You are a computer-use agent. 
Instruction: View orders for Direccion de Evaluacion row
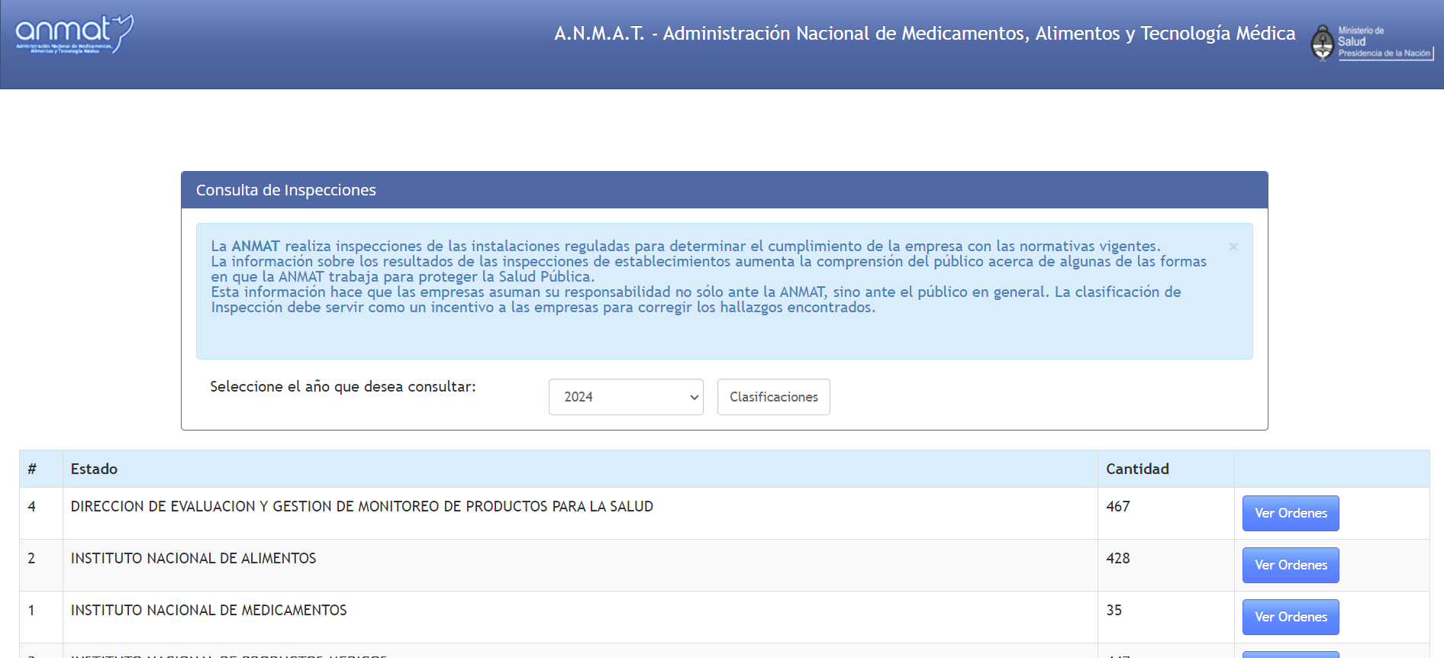(1290, 513)
